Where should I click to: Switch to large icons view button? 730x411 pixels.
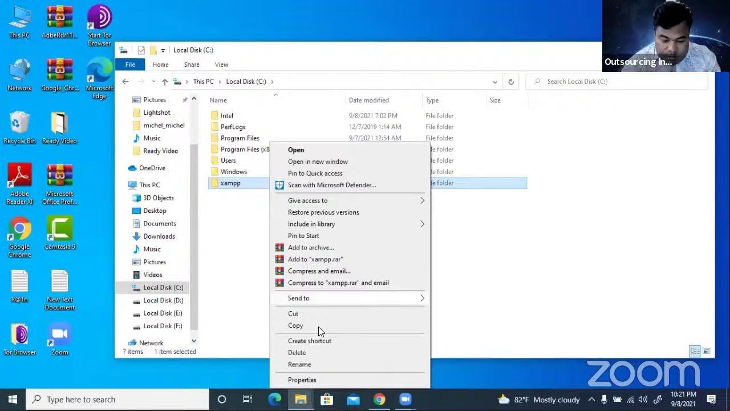706,351
